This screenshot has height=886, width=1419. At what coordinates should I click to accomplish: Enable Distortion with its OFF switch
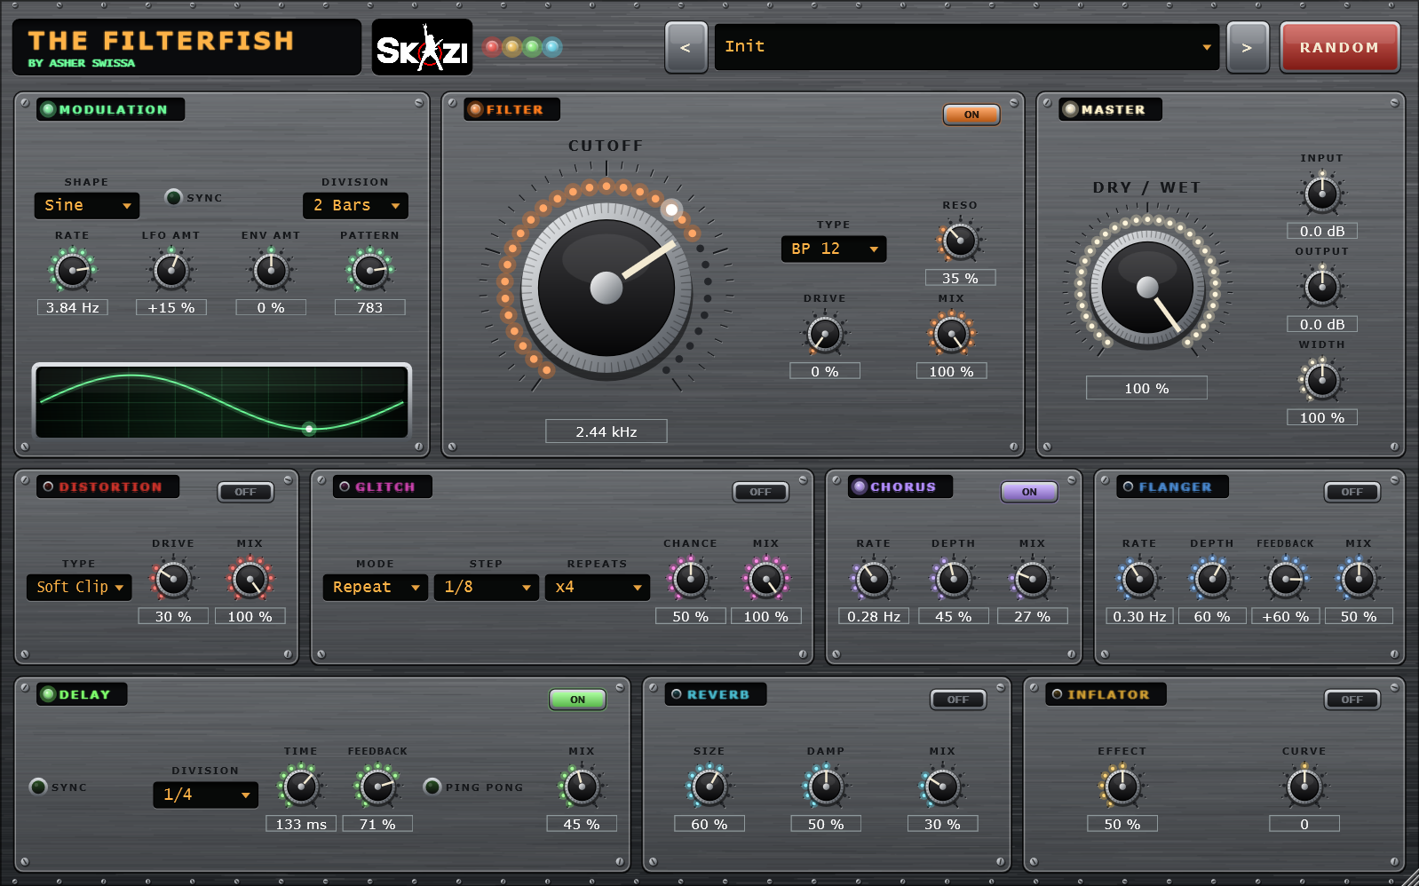pyautogui.click(x=245, y=492)
